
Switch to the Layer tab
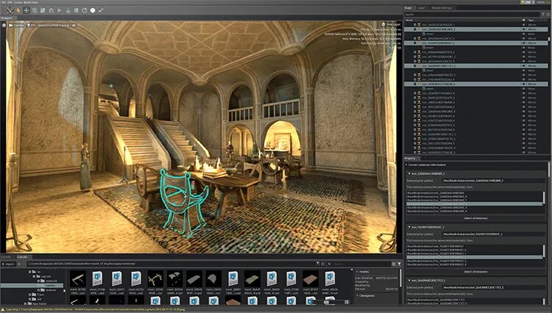(422, 8)
